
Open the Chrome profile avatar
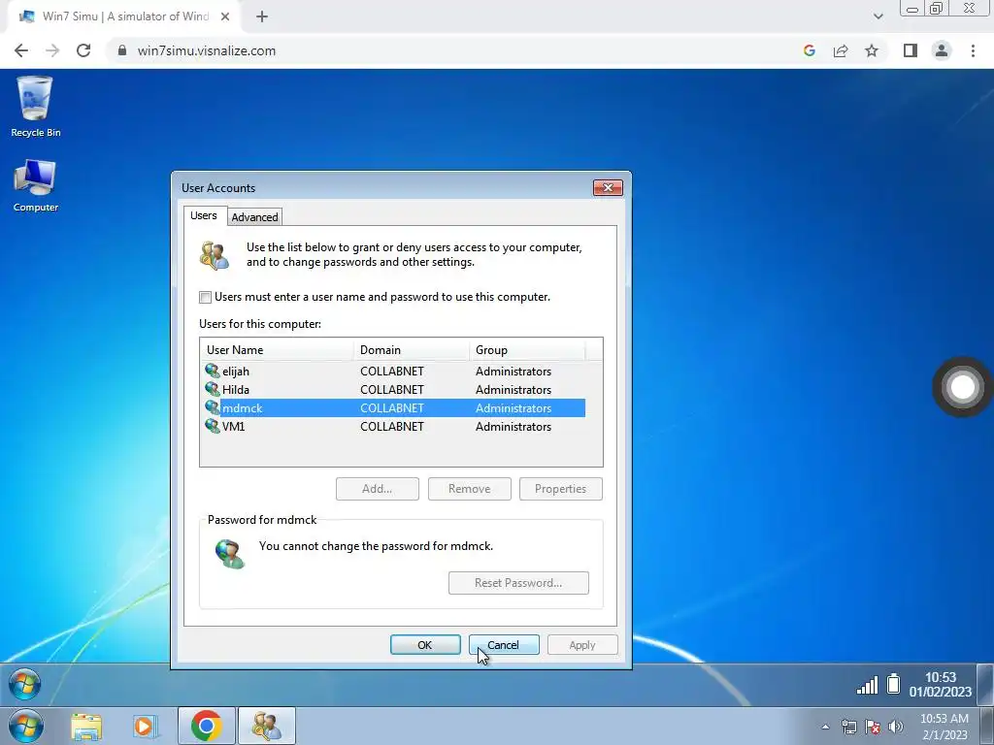pos(942,50)
